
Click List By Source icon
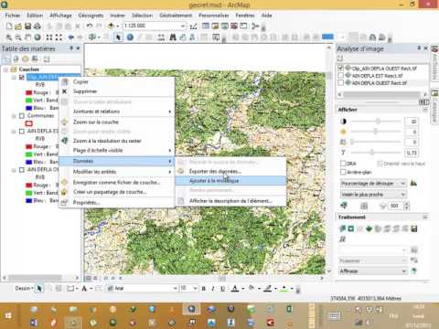(16, 59)
